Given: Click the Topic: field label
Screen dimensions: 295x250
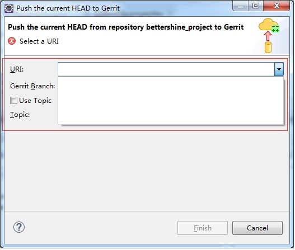Looking at the screenshot, I should coord(20,115).
